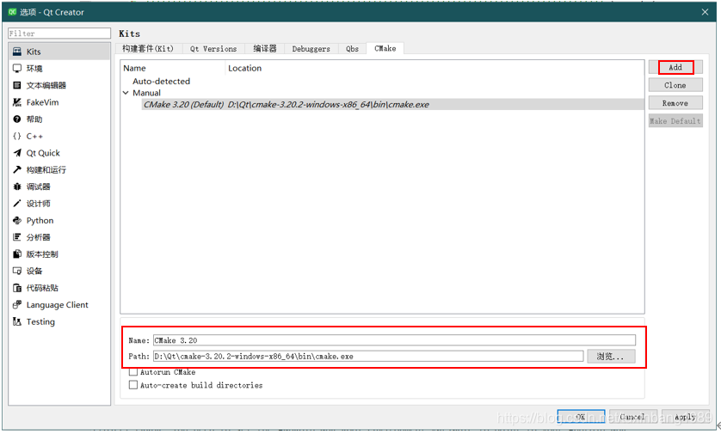Open the Qt Quick arrow icon
Image resolution: width=721 pixels, height=434 pixels.
17,153
